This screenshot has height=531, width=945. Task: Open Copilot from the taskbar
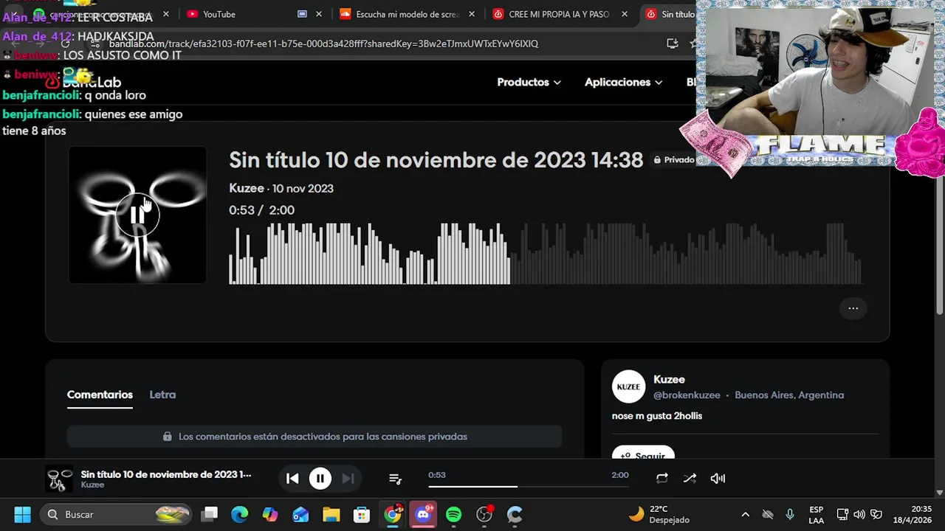pyautogui.click(x=270, y=514)
